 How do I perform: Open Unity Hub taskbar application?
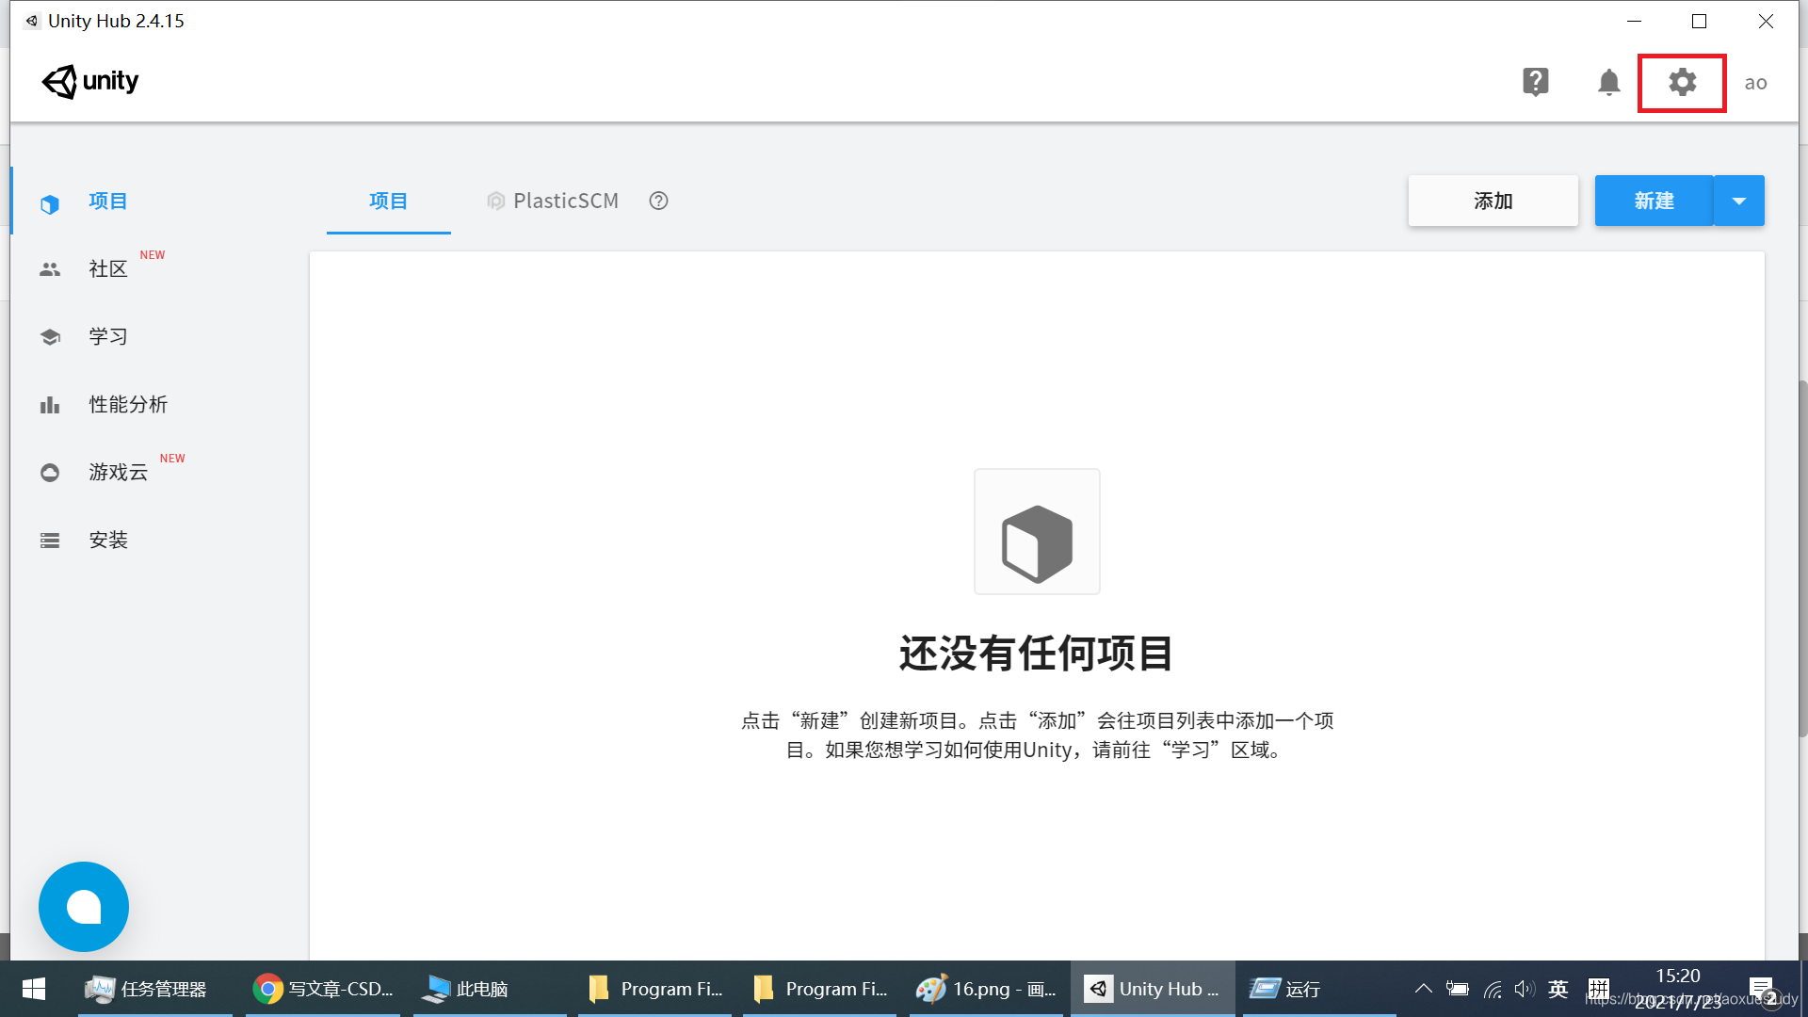(1154, 989)
